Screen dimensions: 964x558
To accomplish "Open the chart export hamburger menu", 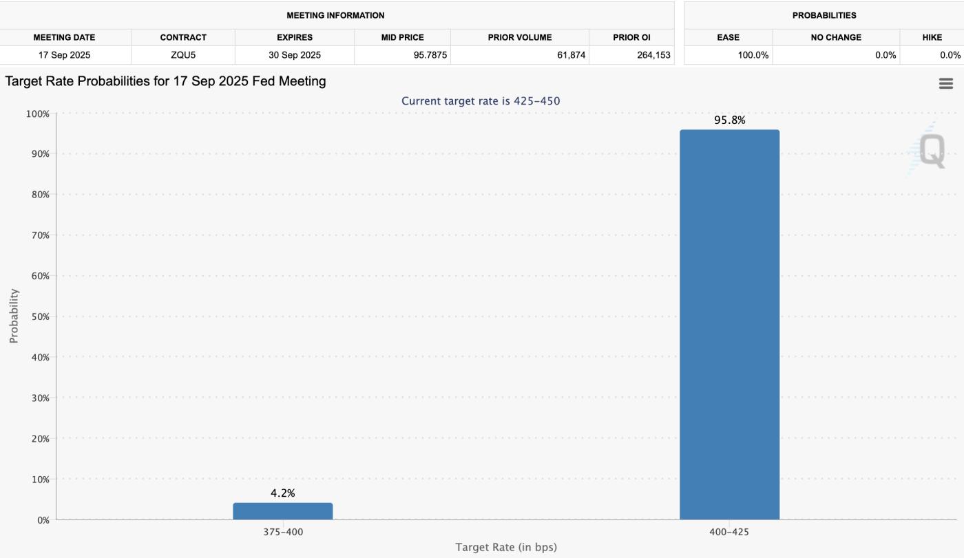I will point(946,83).
